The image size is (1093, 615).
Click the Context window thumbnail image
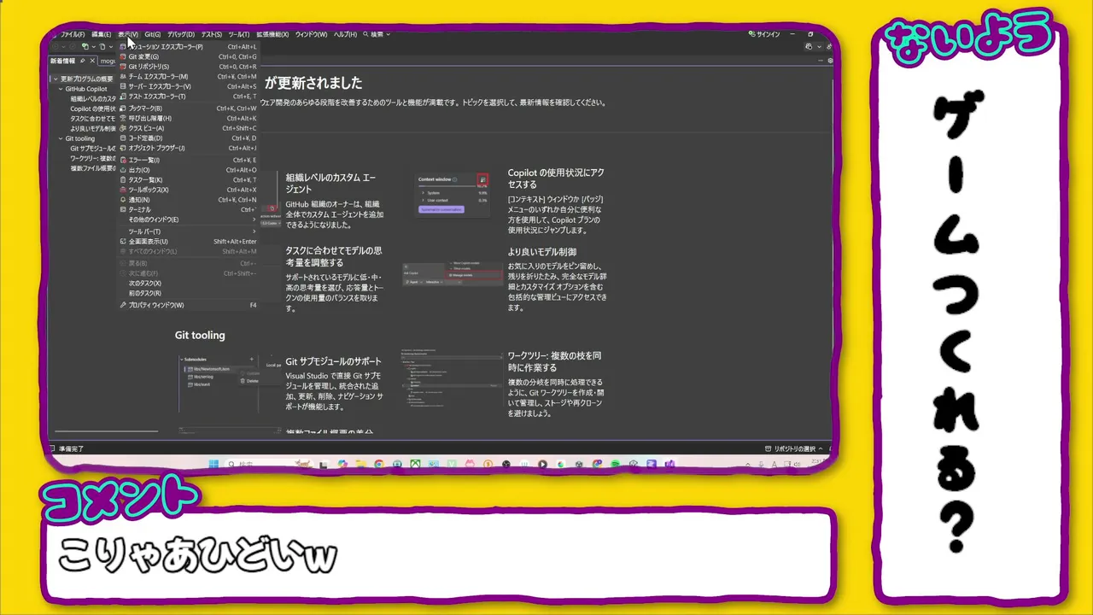coord(452,195)
